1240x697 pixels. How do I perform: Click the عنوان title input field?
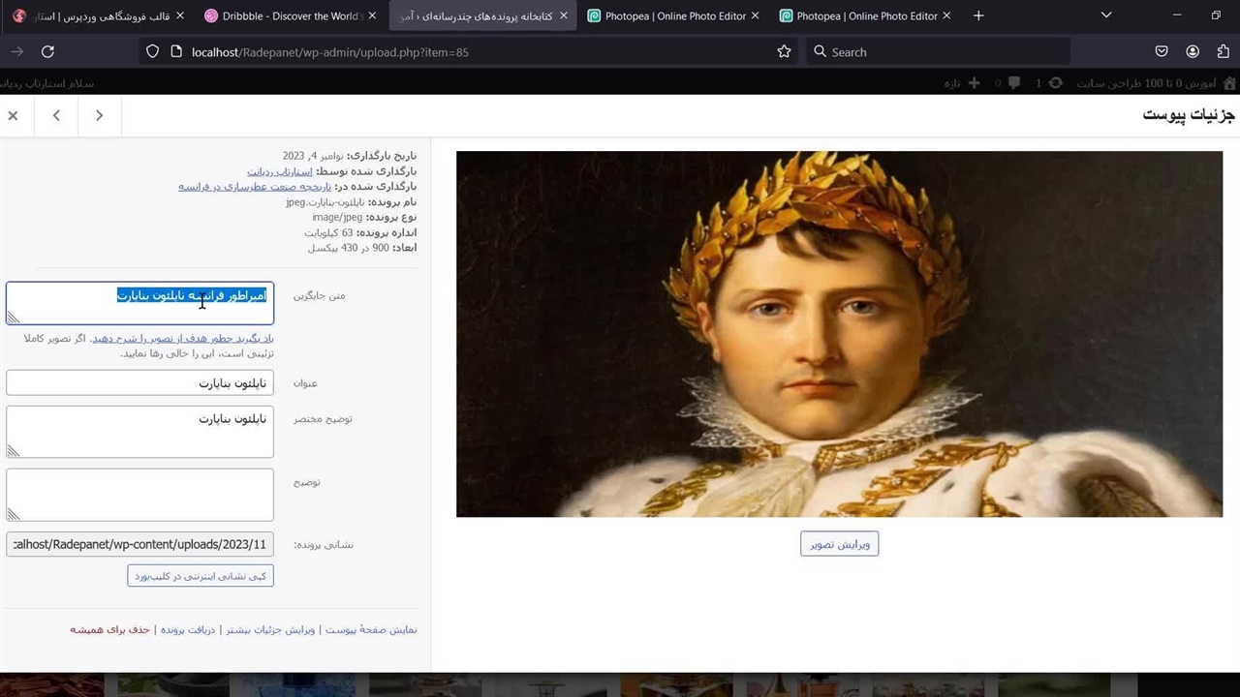click(139, 383)
